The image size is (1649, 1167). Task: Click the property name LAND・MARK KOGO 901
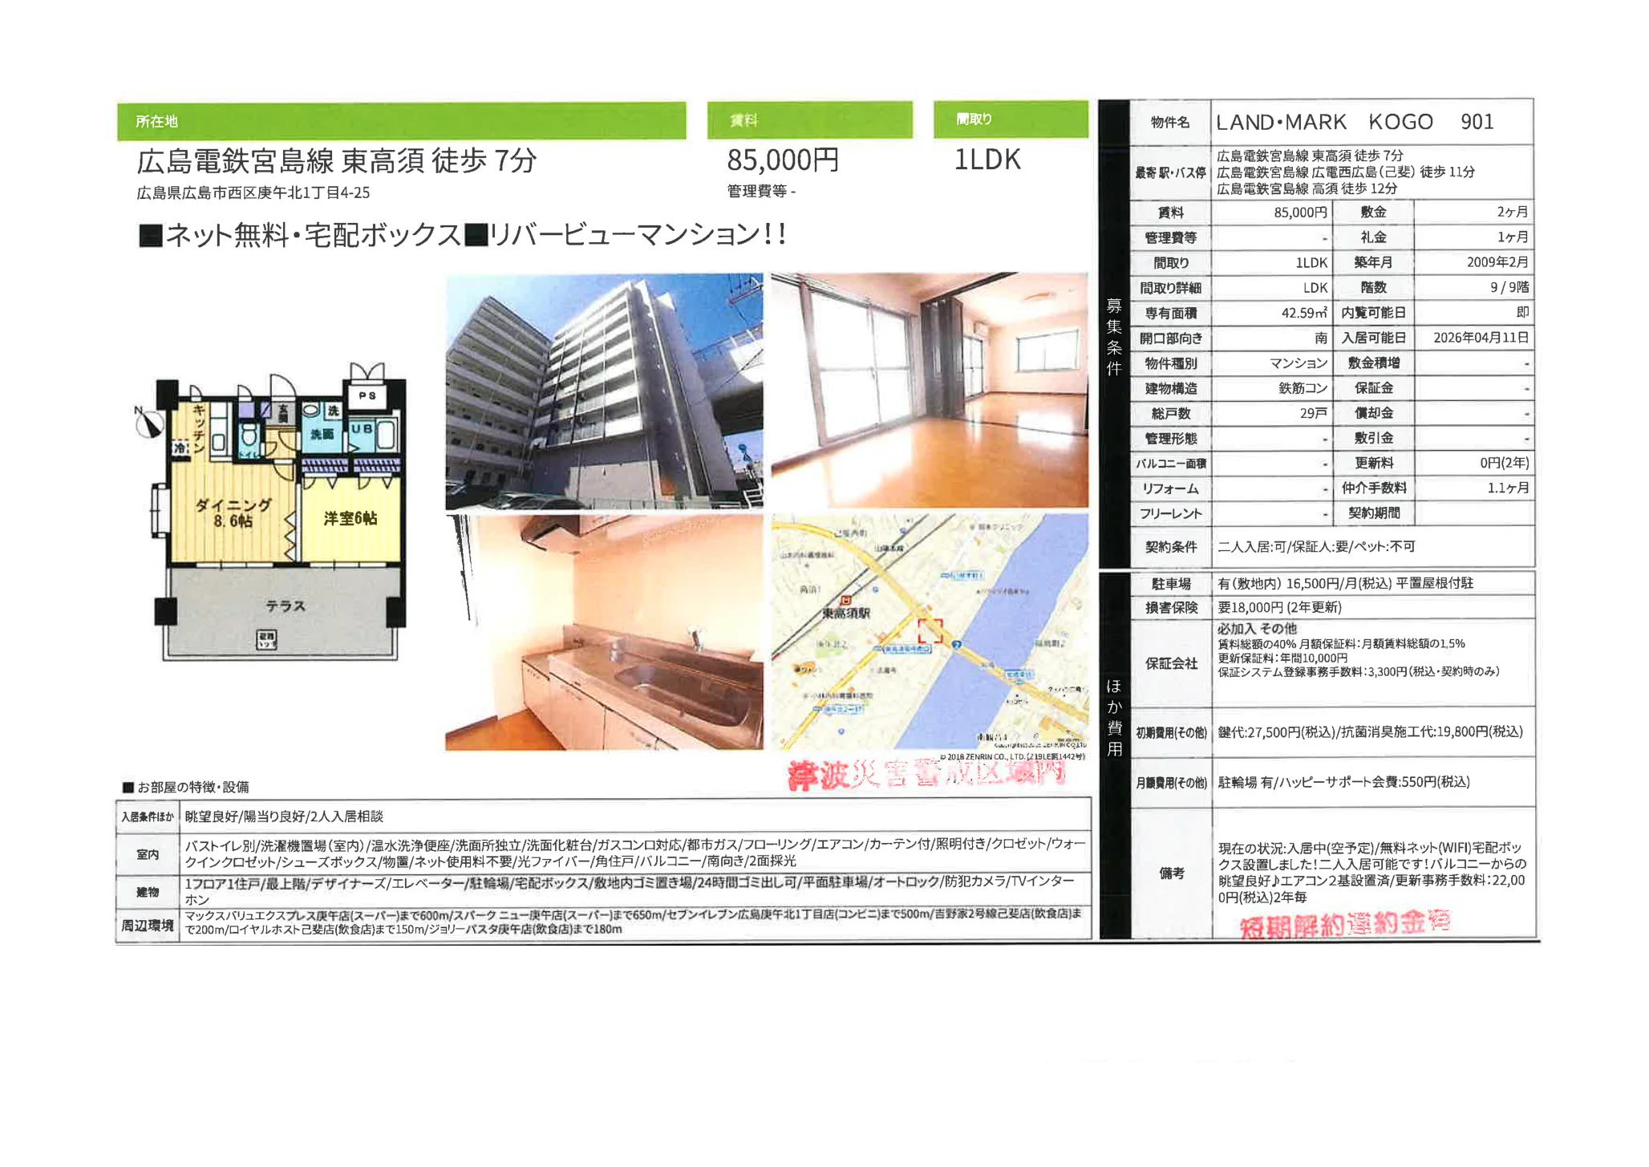click(x=1355, y=122)
